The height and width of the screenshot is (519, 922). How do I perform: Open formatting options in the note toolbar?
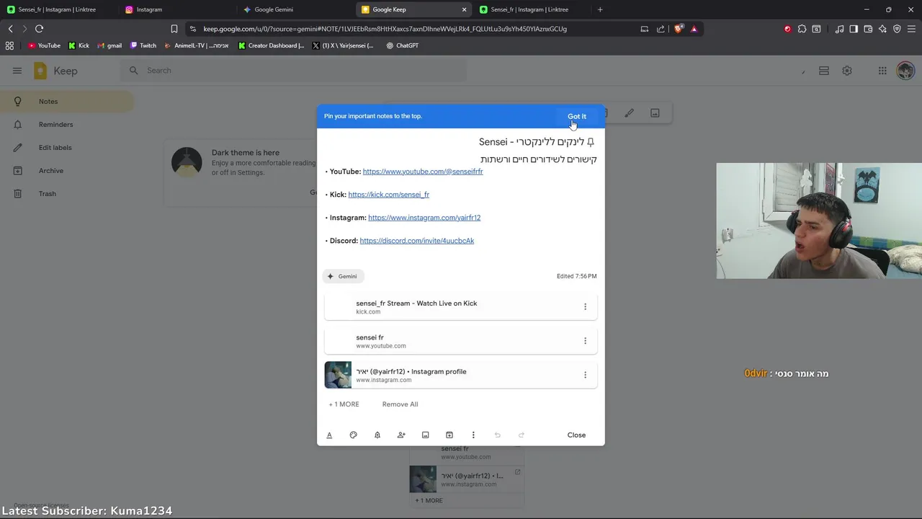pos(329,435)
